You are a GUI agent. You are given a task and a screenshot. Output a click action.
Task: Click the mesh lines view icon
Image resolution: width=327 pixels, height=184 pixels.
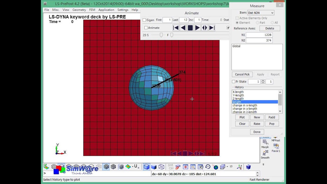click(114, 167)
